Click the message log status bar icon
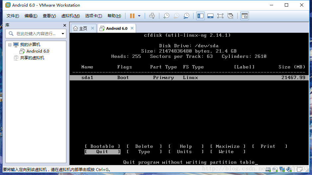 click(x=300, y=169)
